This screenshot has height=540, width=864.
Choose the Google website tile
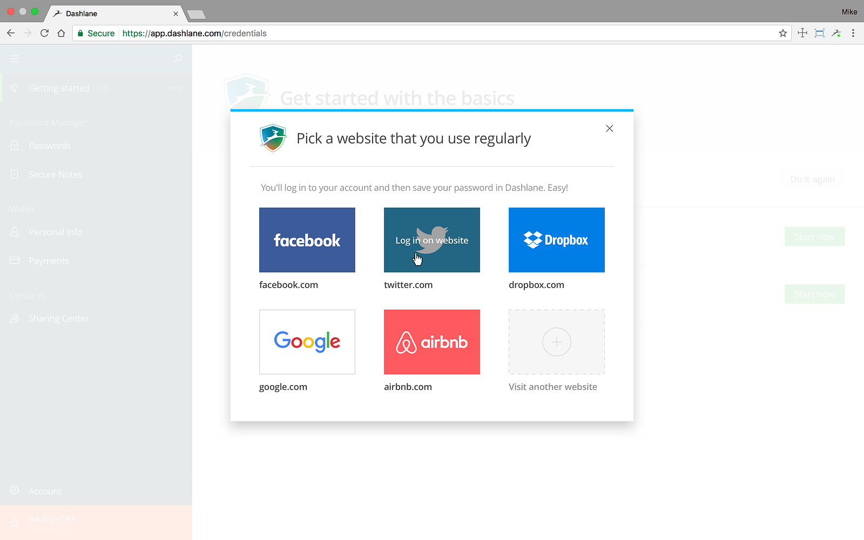pyautogui.click(x=307, y=342)
